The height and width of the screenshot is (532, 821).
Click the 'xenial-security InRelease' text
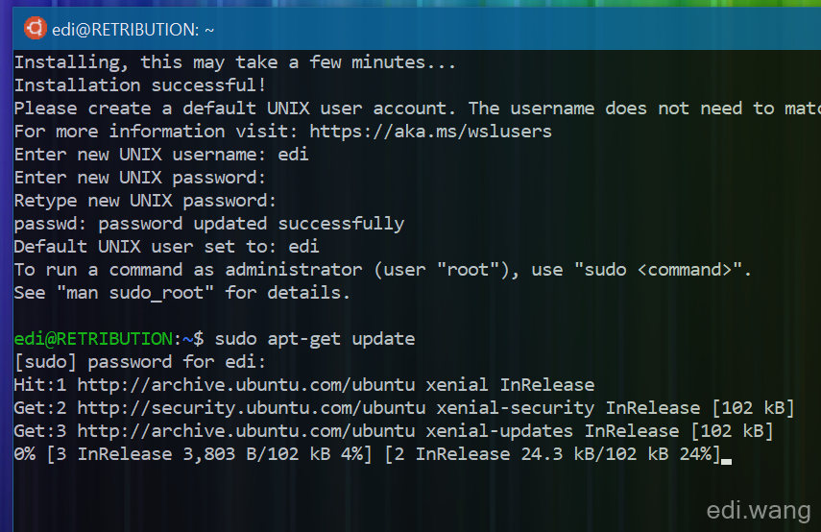(568, 408)
